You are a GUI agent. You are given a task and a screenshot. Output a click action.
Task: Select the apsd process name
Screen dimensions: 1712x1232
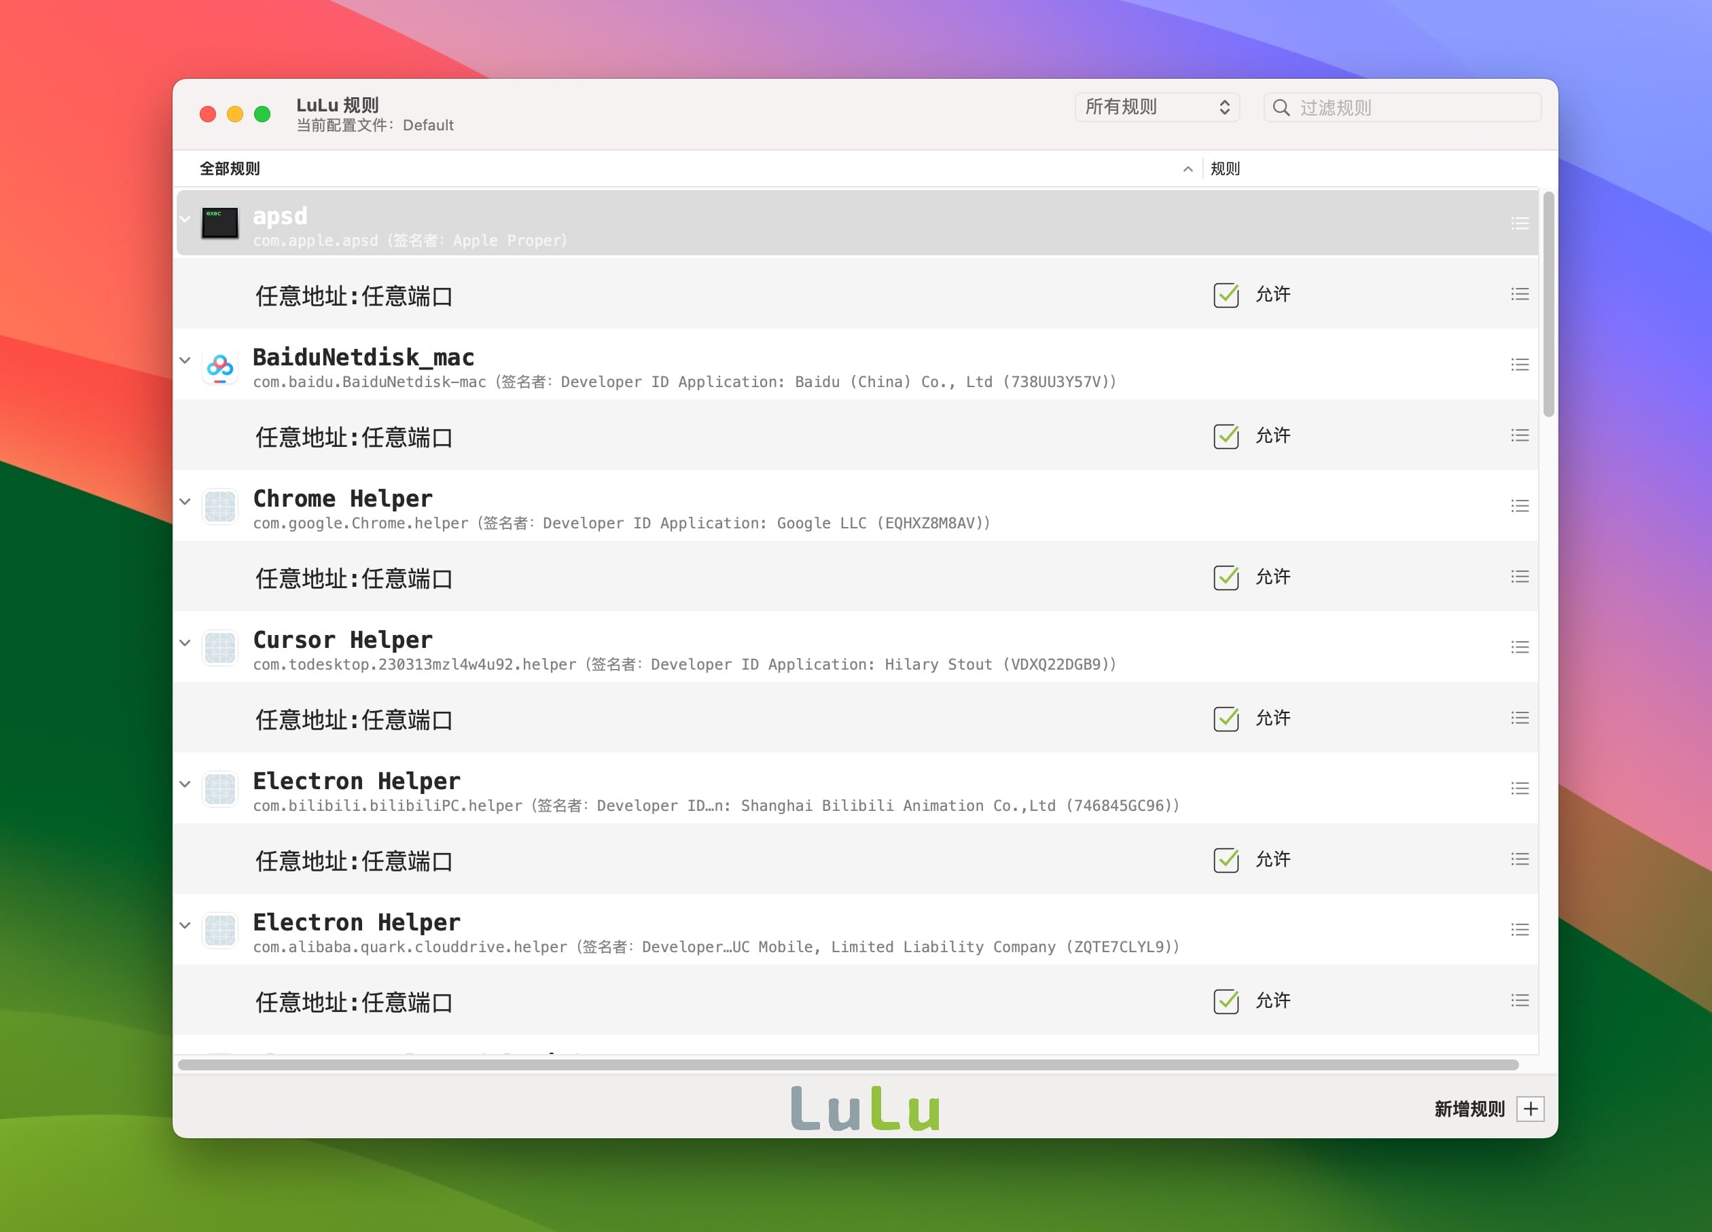pos(280,217)
